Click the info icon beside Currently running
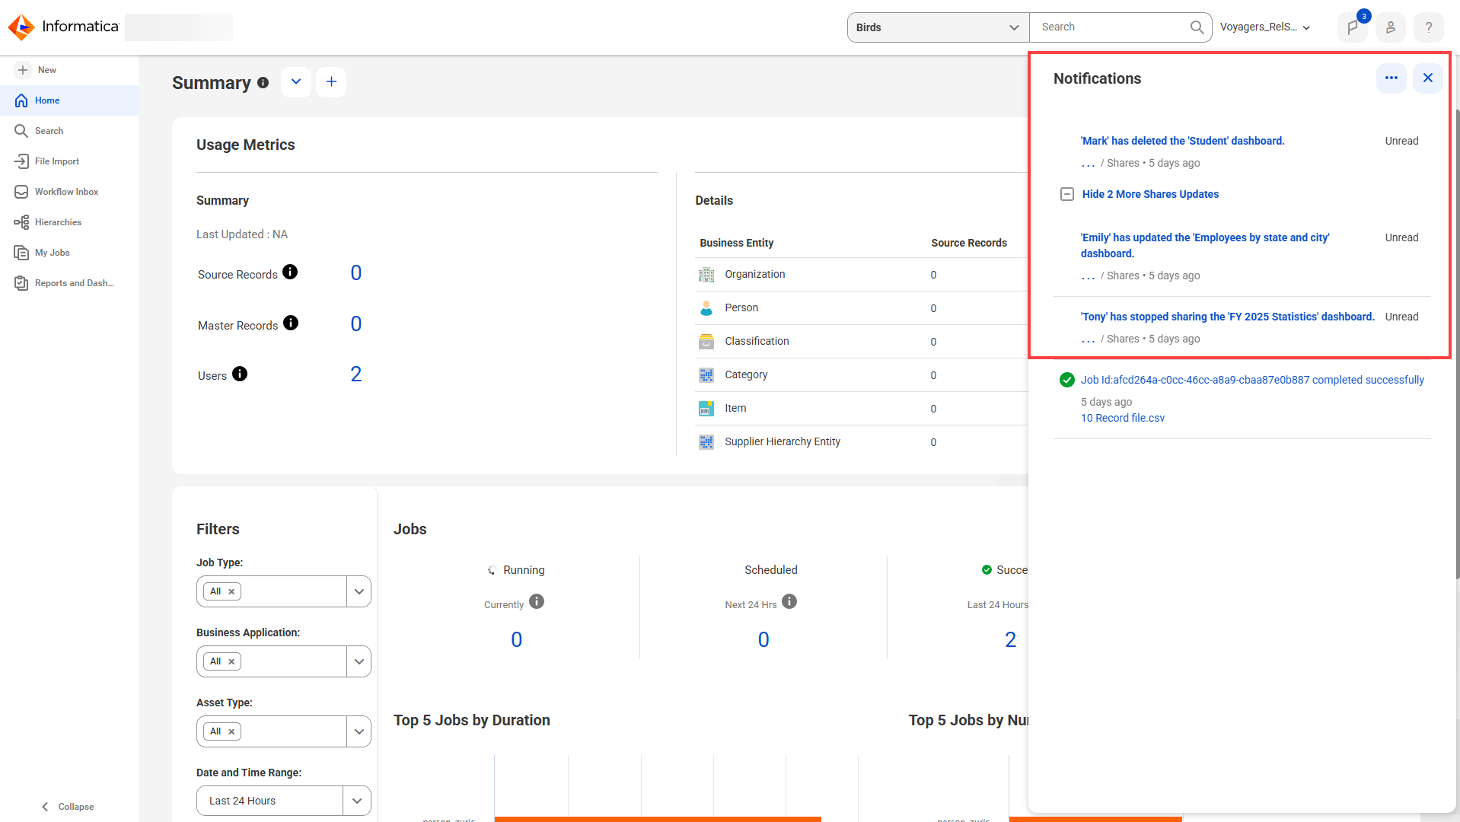 pos(537,601)
